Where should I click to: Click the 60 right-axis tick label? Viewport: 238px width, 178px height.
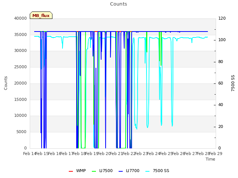221,83
